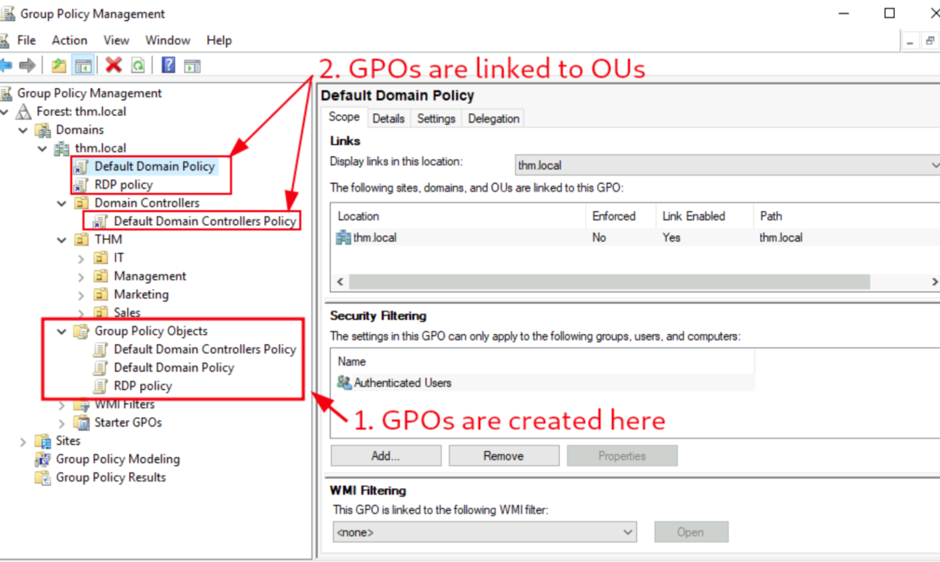Select the Management OU folder icon
Image resolution: width=940 pixels, height=562 pixels.
click(101, 276)
